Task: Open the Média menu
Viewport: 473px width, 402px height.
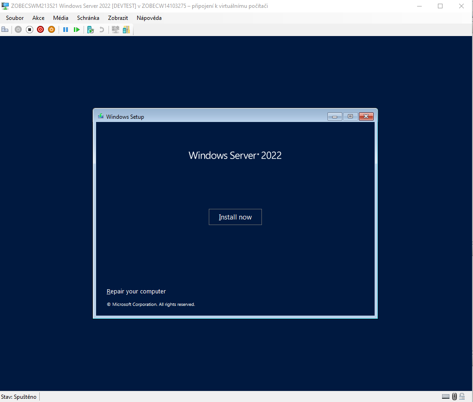Action: [x=61, y=18]
